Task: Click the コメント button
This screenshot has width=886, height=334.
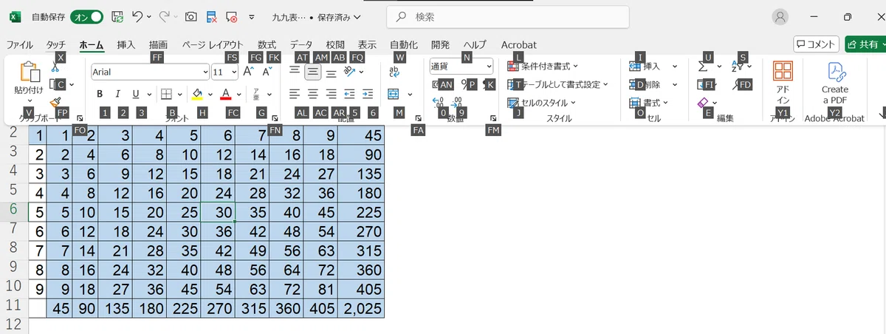Action: point(816,44)
